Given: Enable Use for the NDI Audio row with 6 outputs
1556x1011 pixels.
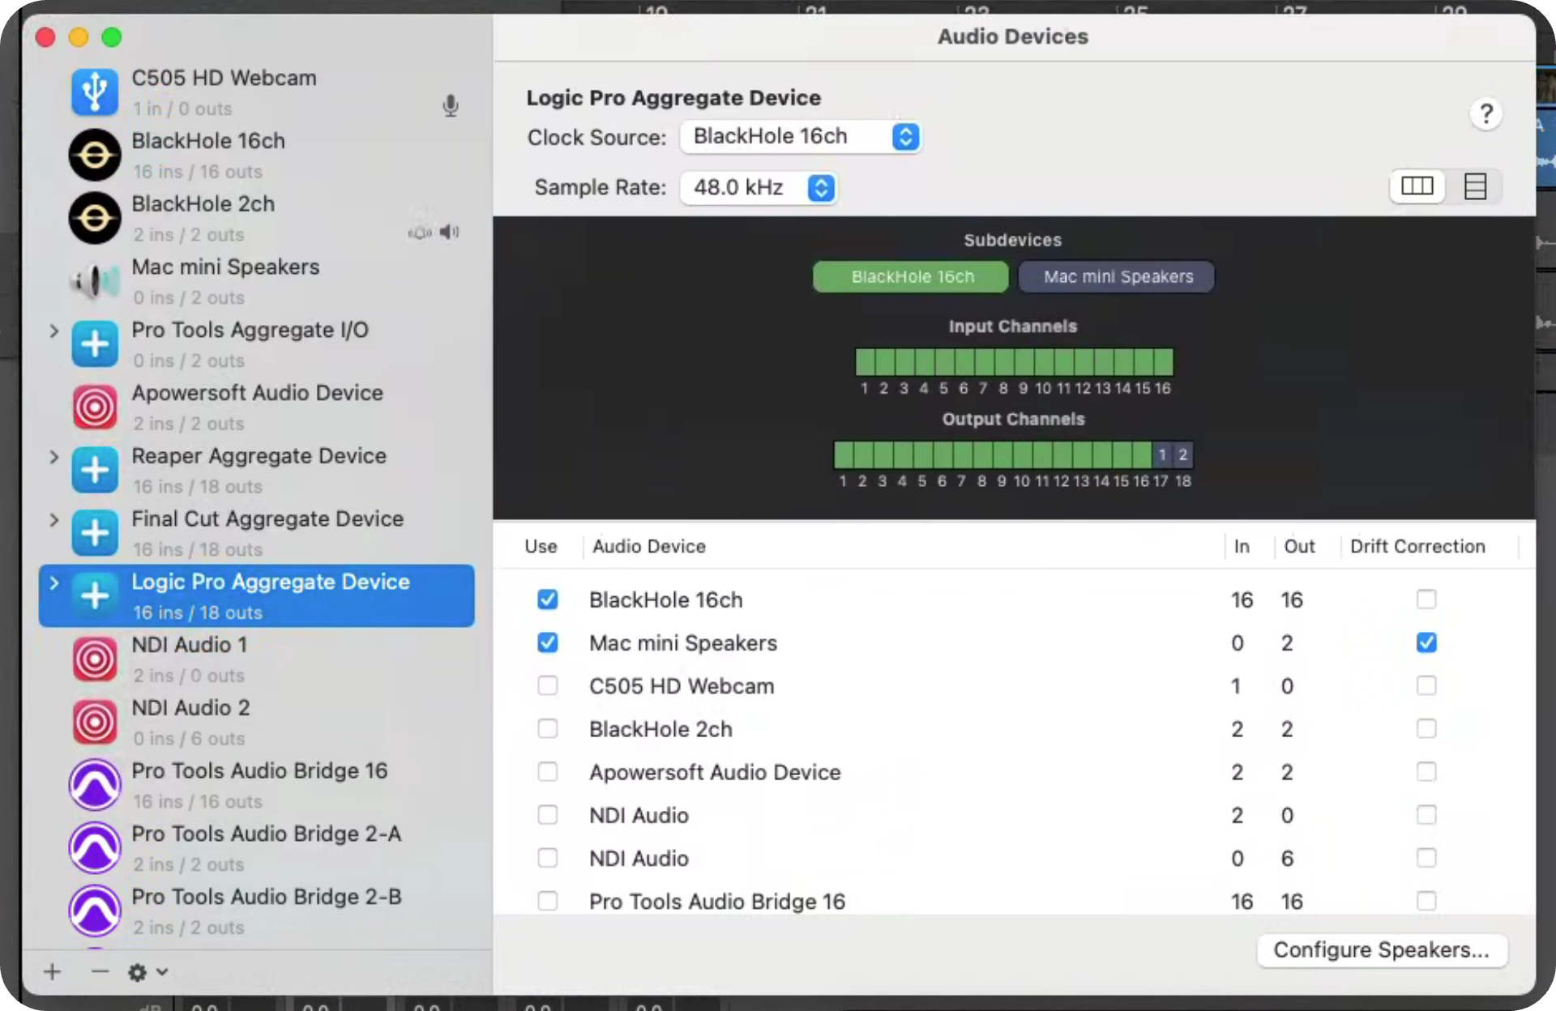Looking at the screenshot, I should pos(548,857).
